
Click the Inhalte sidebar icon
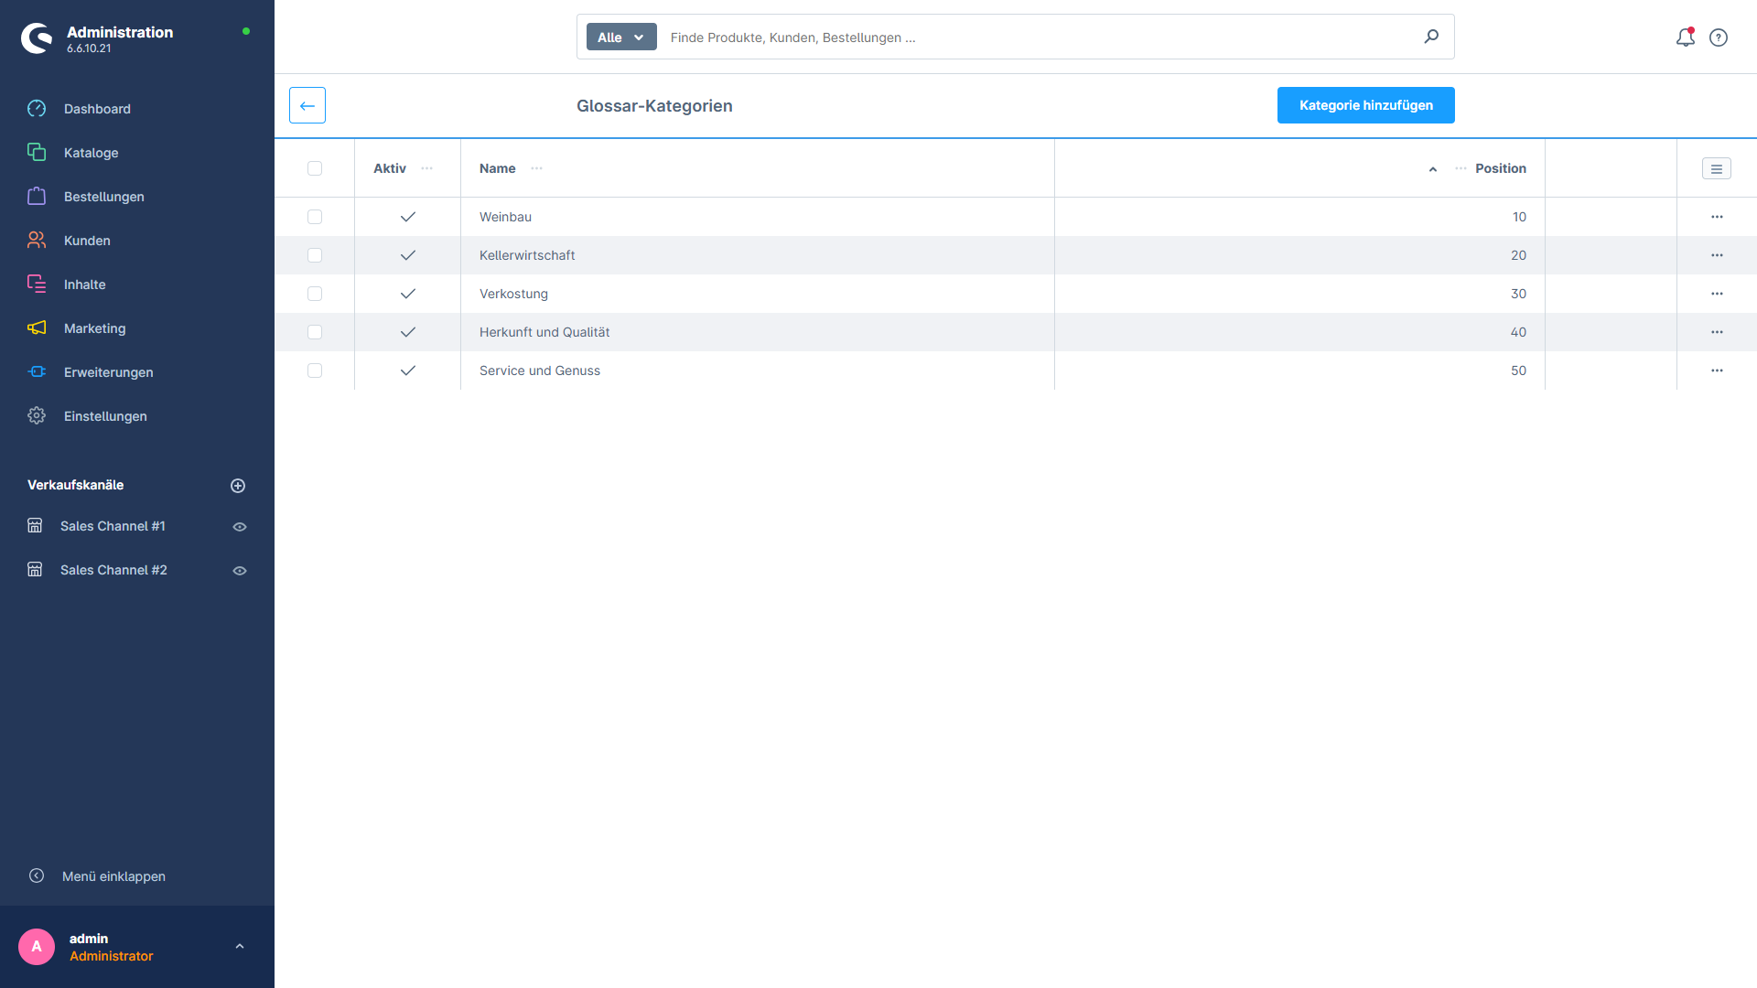(x=37, y=284)
